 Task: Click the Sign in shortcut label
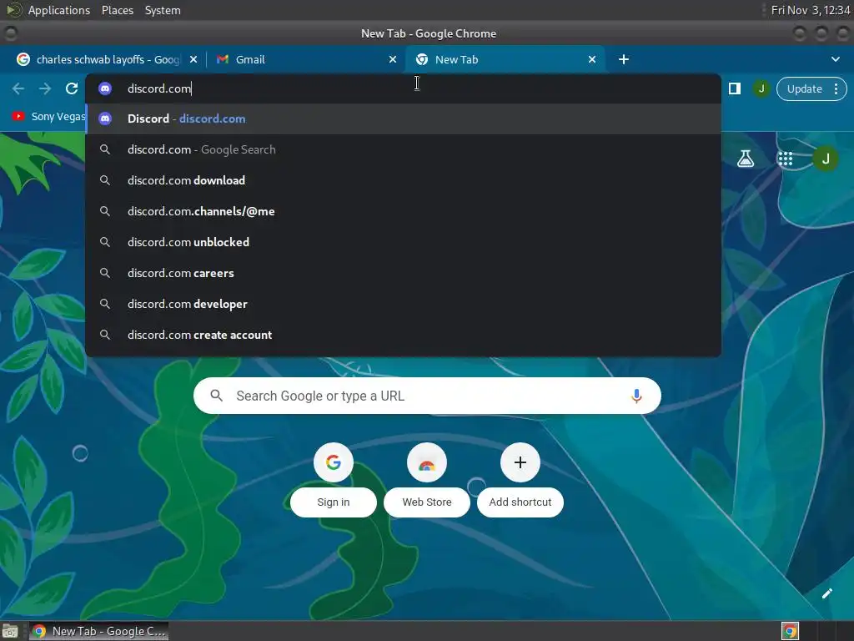point(334,502)
